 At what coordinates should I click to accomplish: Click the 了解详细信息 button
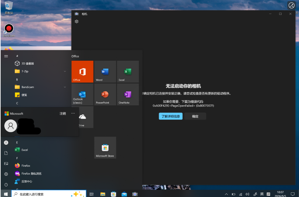[170, 116]
